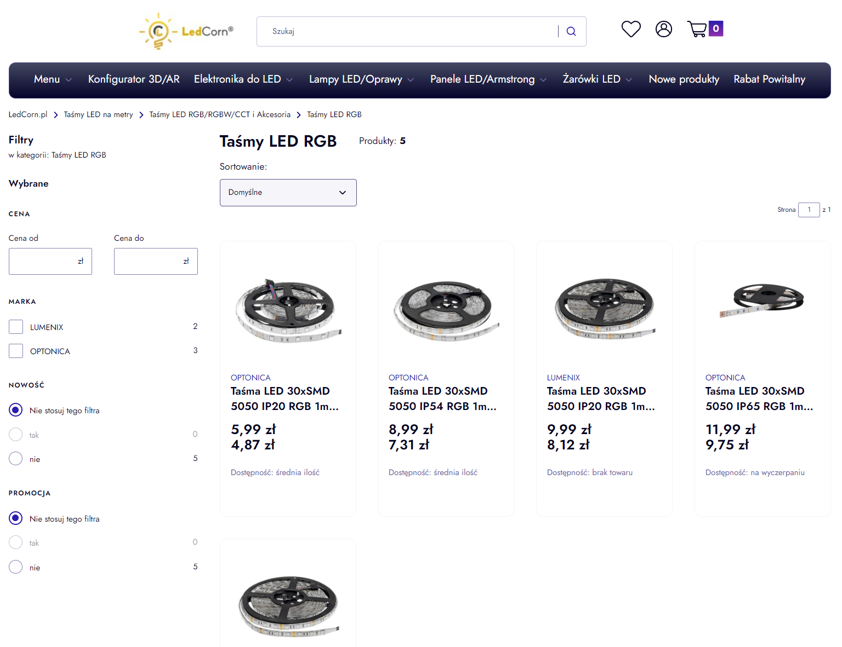
Task: Expand Elektronika do LED menu
Action: pyautogui.click(x=243, y=79)
